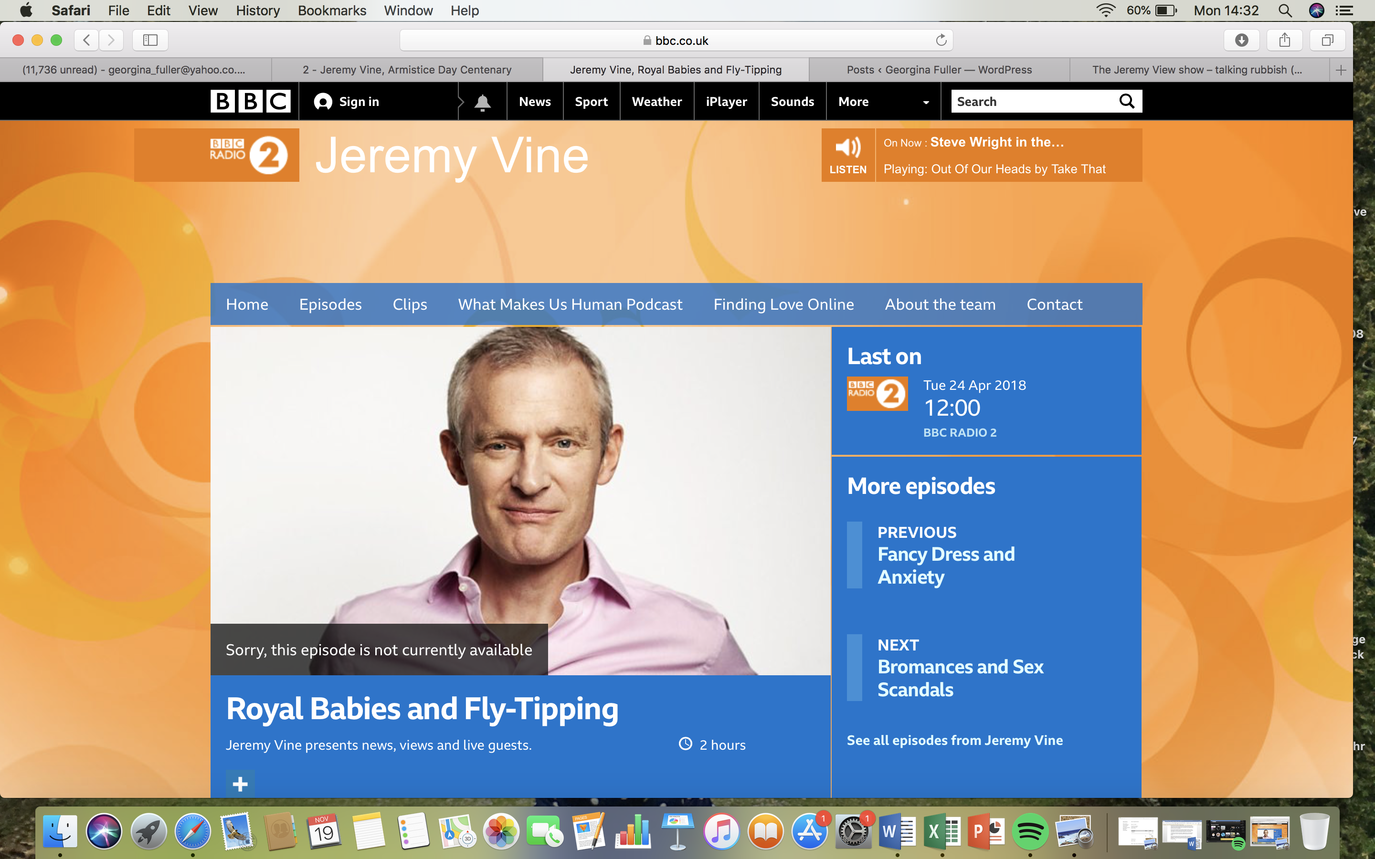Click Sign in on the BBC bar
The width and height of the screenshot is (1375, 859).
pos(347,102)
